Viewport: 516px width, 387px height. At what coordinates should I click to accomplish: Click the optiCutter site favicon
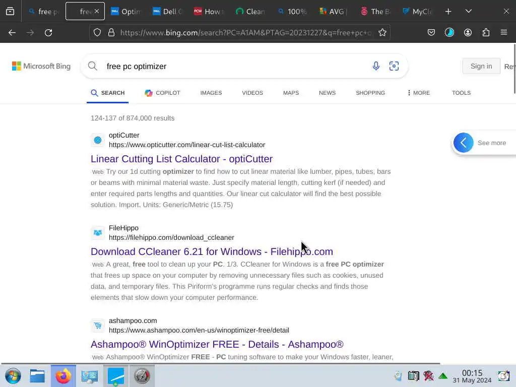(x=98, y=140)
